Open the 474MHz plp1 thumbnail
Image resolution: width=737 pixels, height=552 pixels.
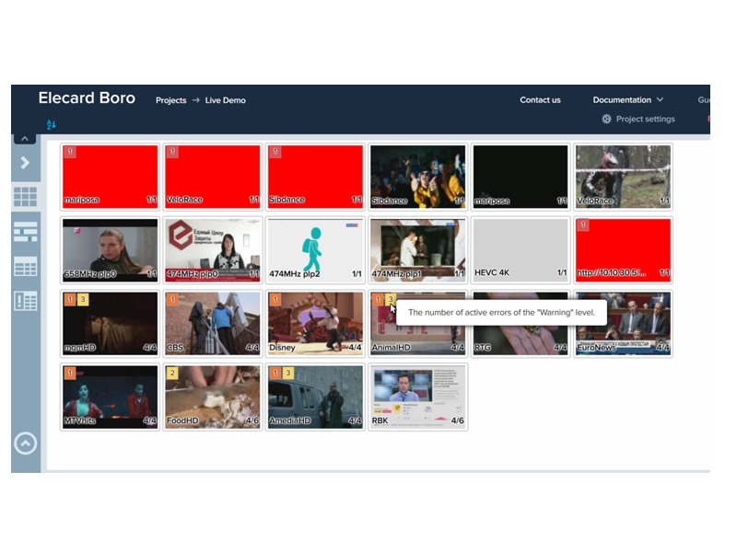(418, 250)
